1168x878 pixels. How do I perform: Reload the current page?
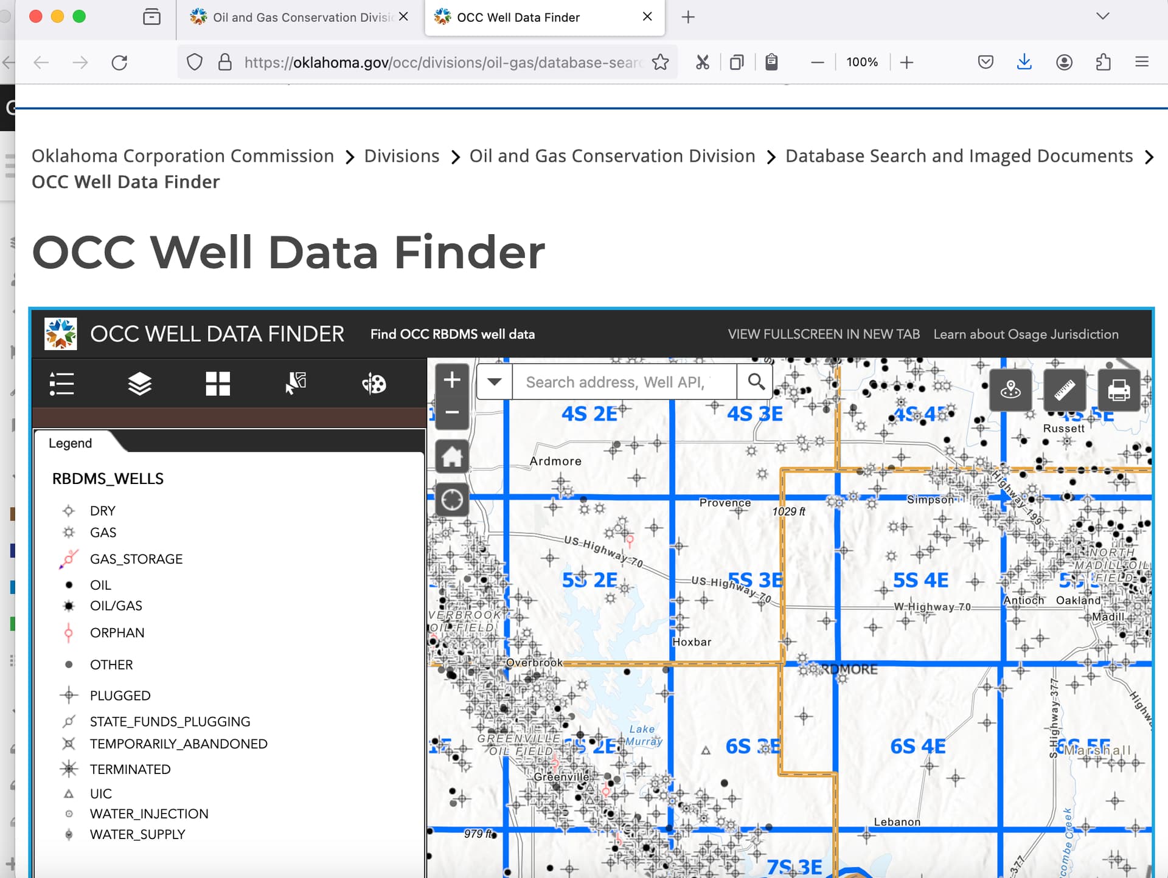120,62
